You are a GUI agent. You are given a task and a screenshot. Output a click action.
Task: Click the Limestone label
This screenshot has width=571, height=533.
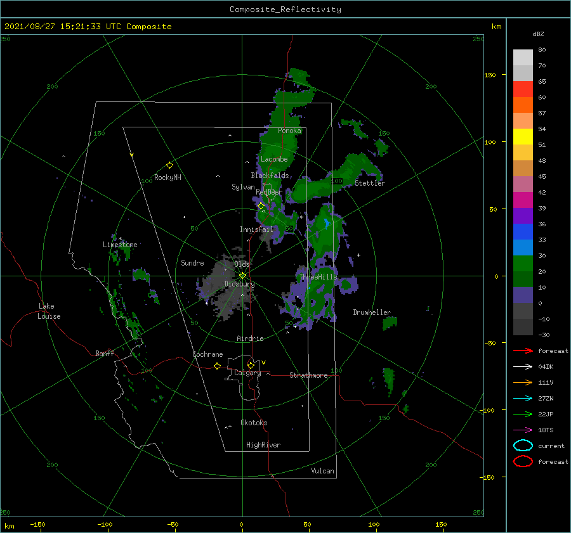pos(120,245)
